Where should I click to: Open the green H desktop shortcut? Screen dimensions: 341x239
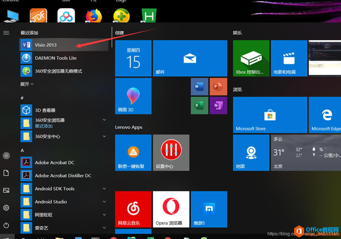click(149, 15)
